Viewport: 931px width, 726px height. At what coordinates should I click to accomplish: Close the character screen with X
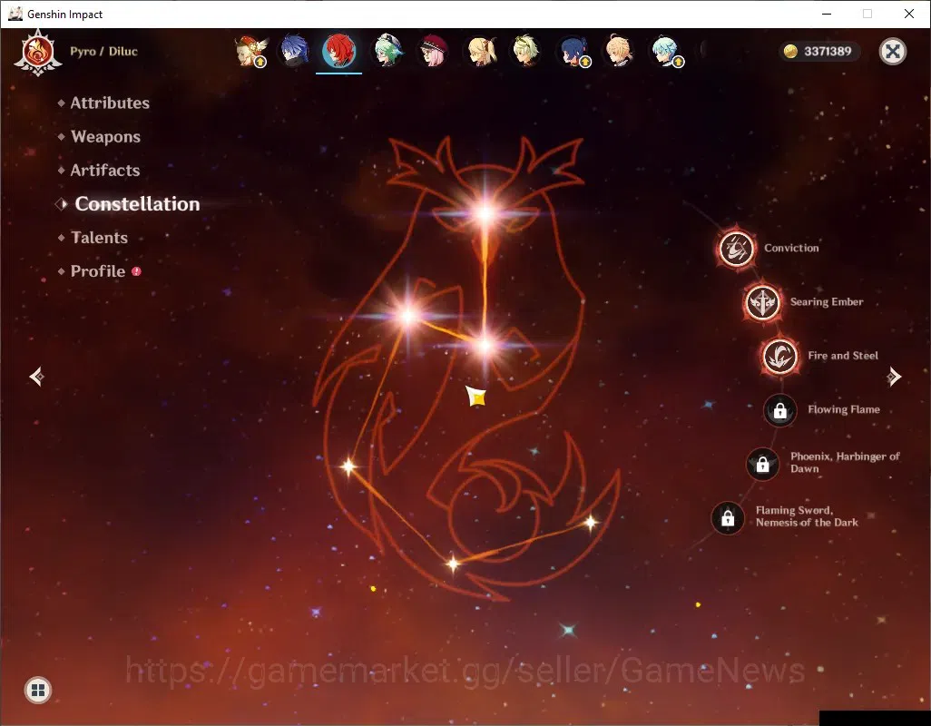click(x=892, y=52)
